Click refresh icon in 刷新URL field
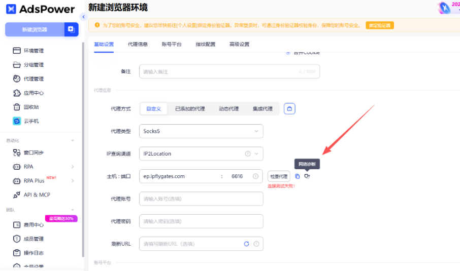The height and width of the screenshot is (271, 460). pyautogui.click(x=246, y=244)
